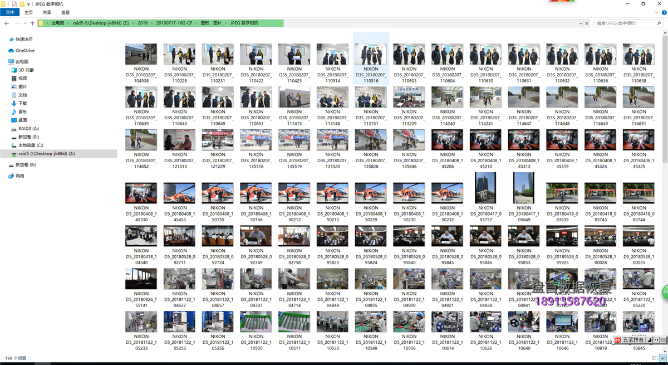Viewport: 668px width, 365px height.
Task: Click the 20190717-16G-CF breadcrumb segment
Action: 174,23
